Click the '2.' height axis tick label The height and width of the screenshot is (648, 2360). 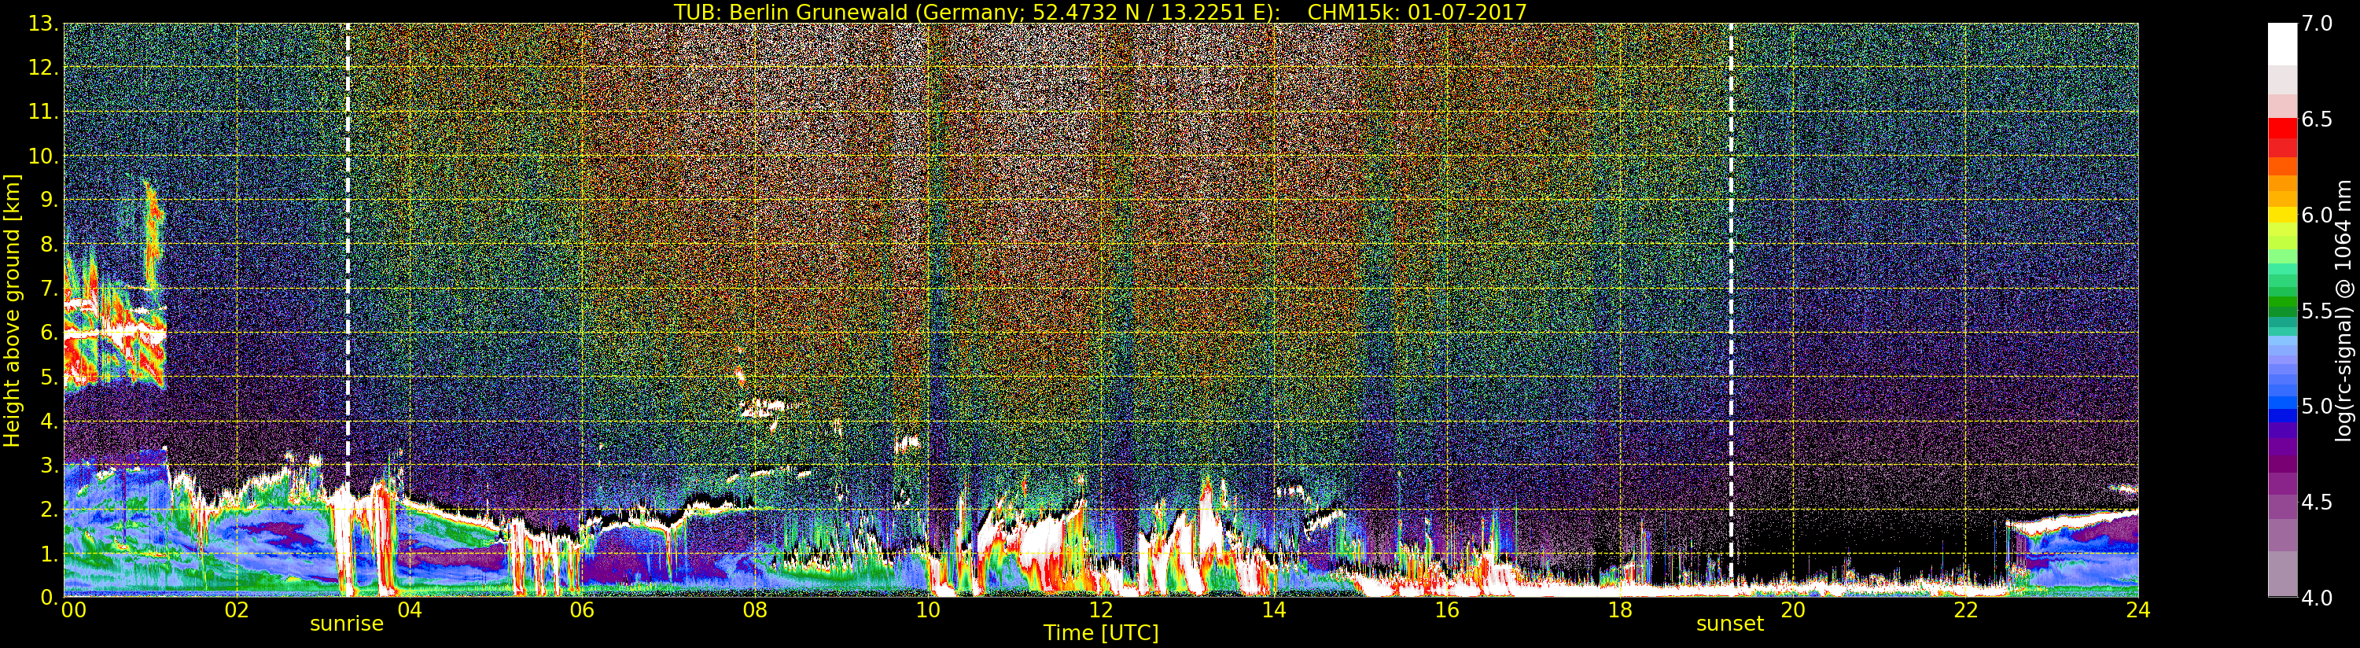pyautogui.click(x=50, y=509)
